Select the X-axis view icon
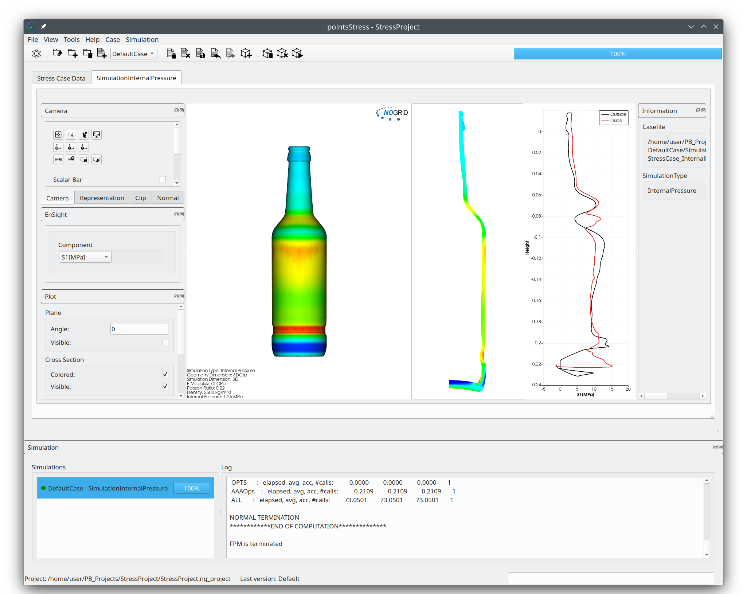Viewport: 747px width, 594px height. (x=58, y=147)
